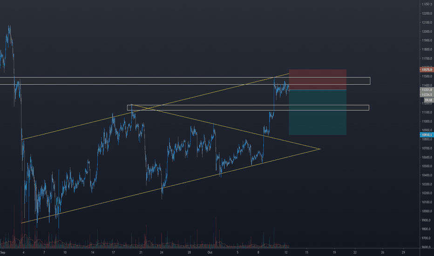This screenshot has width=434, height=256.
Task: Click the triangle apex where yellow trendlines converge
Action: pyautogui.click(x=320, y=149)
